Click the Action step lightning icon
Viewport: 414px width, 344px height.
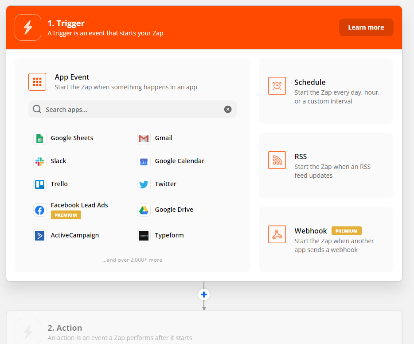(28, 332)
